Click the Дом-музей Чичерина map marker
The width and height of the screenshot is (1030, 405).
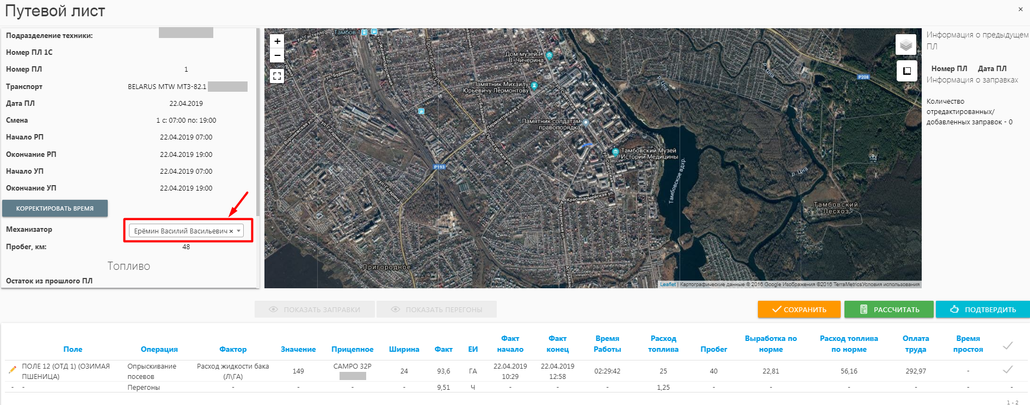[x=549, y=55]
